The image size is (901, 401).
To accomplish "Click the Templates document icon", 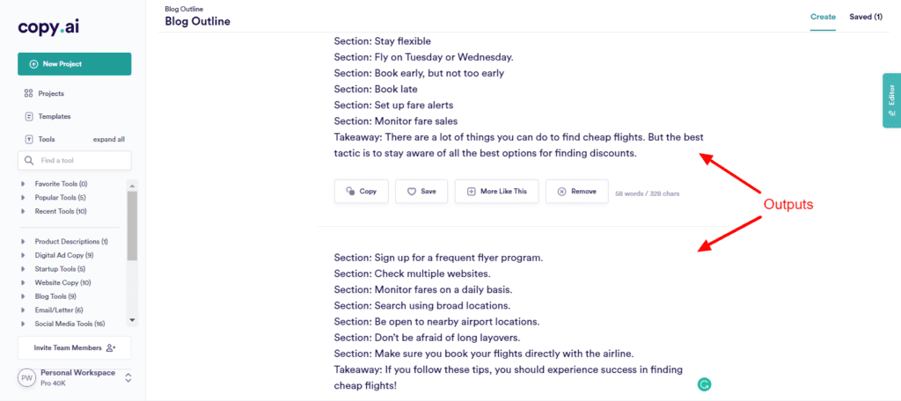I will [x=29, y=116].
